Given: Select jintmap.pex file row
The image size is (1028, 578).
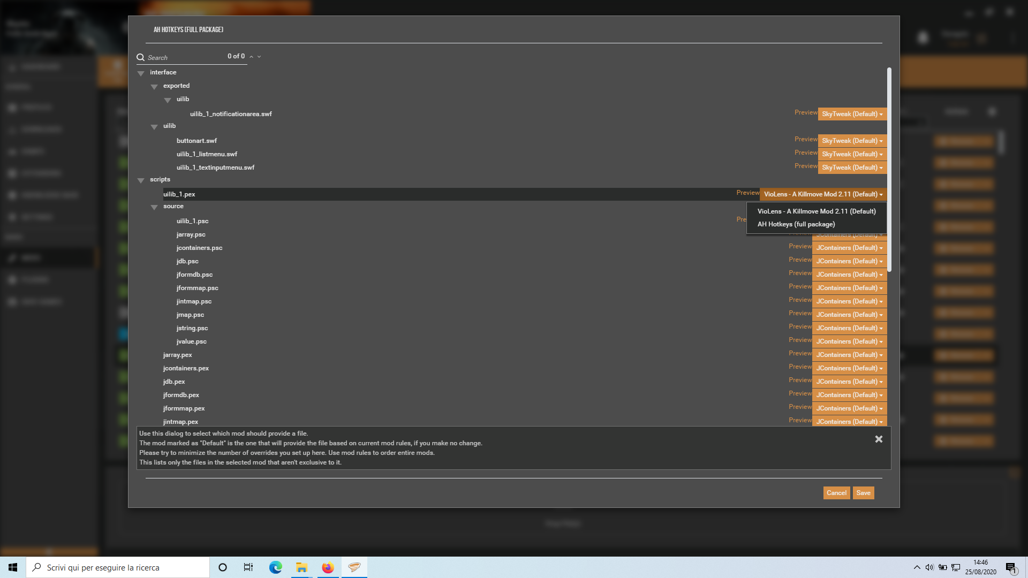Looking at the screenshot, I should [x=180, y=422].
